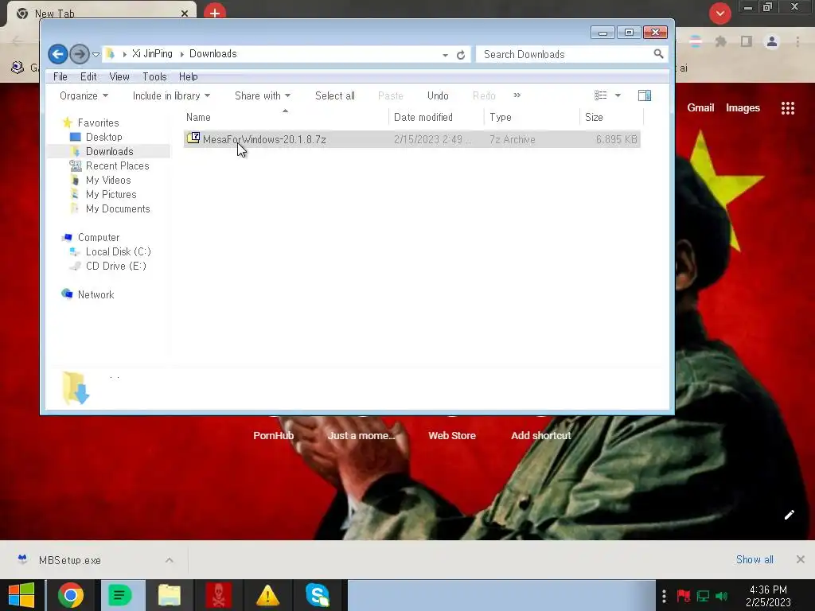Toggle the preview pane icon
The image size is (815, 611).
point(645,95)
